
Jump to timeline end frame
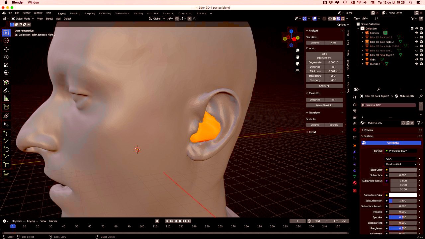pos(190,221)
